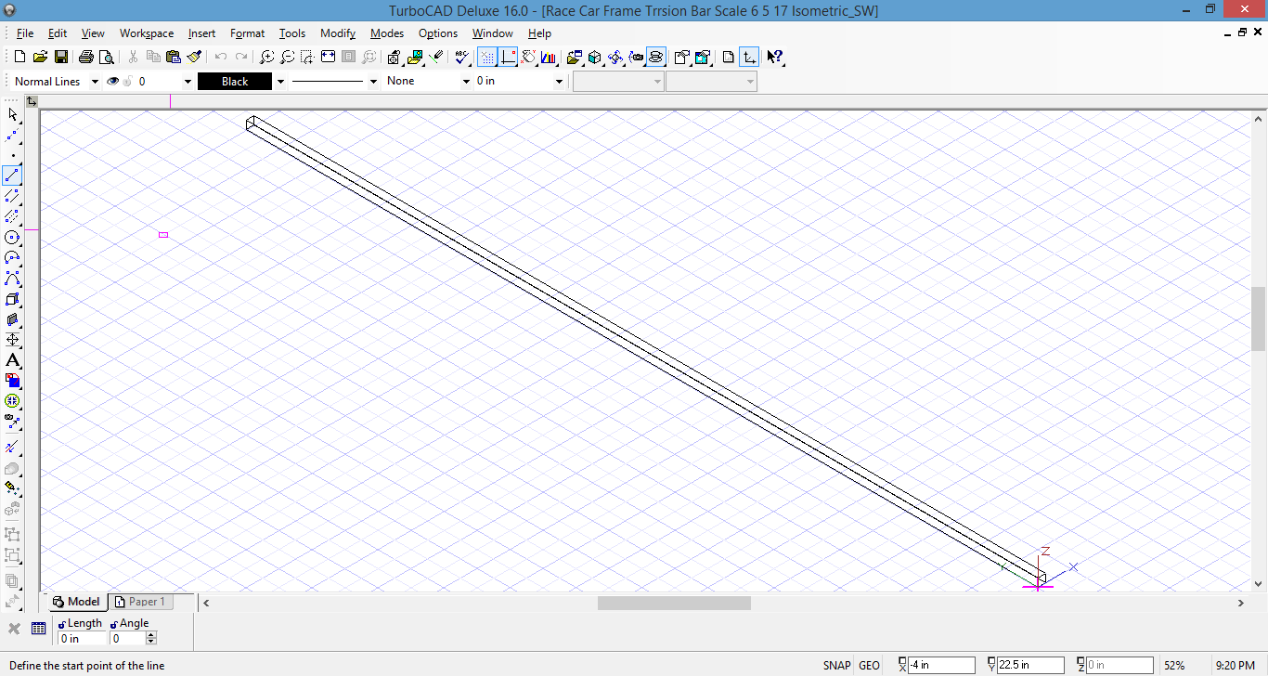The width and height of the screenshot is (1268, 676).
Task: Select the 3D Box tool
Action: [x=12, y=299]
